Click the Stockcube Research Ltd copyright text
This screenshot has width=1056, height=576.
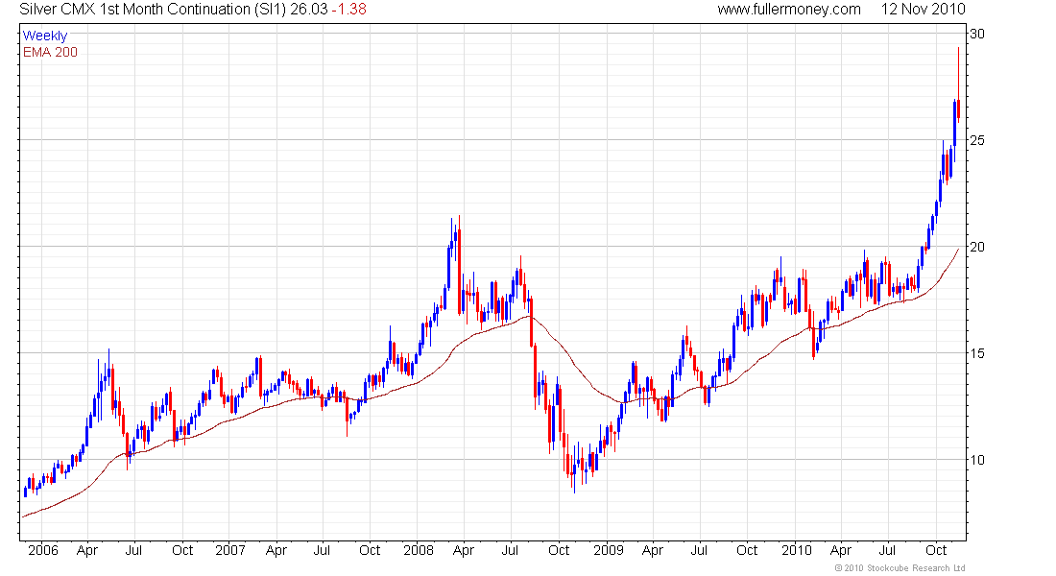(x=900, y=568)
